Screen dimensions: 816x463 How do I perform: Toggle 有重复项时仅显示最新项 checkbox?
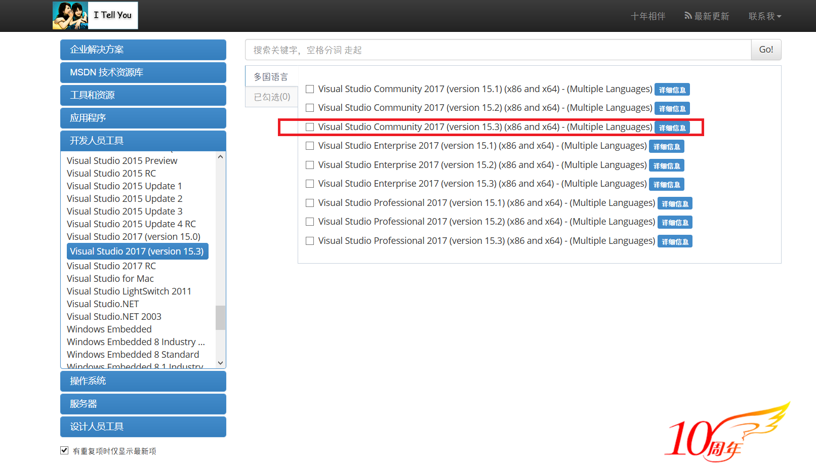64,450
